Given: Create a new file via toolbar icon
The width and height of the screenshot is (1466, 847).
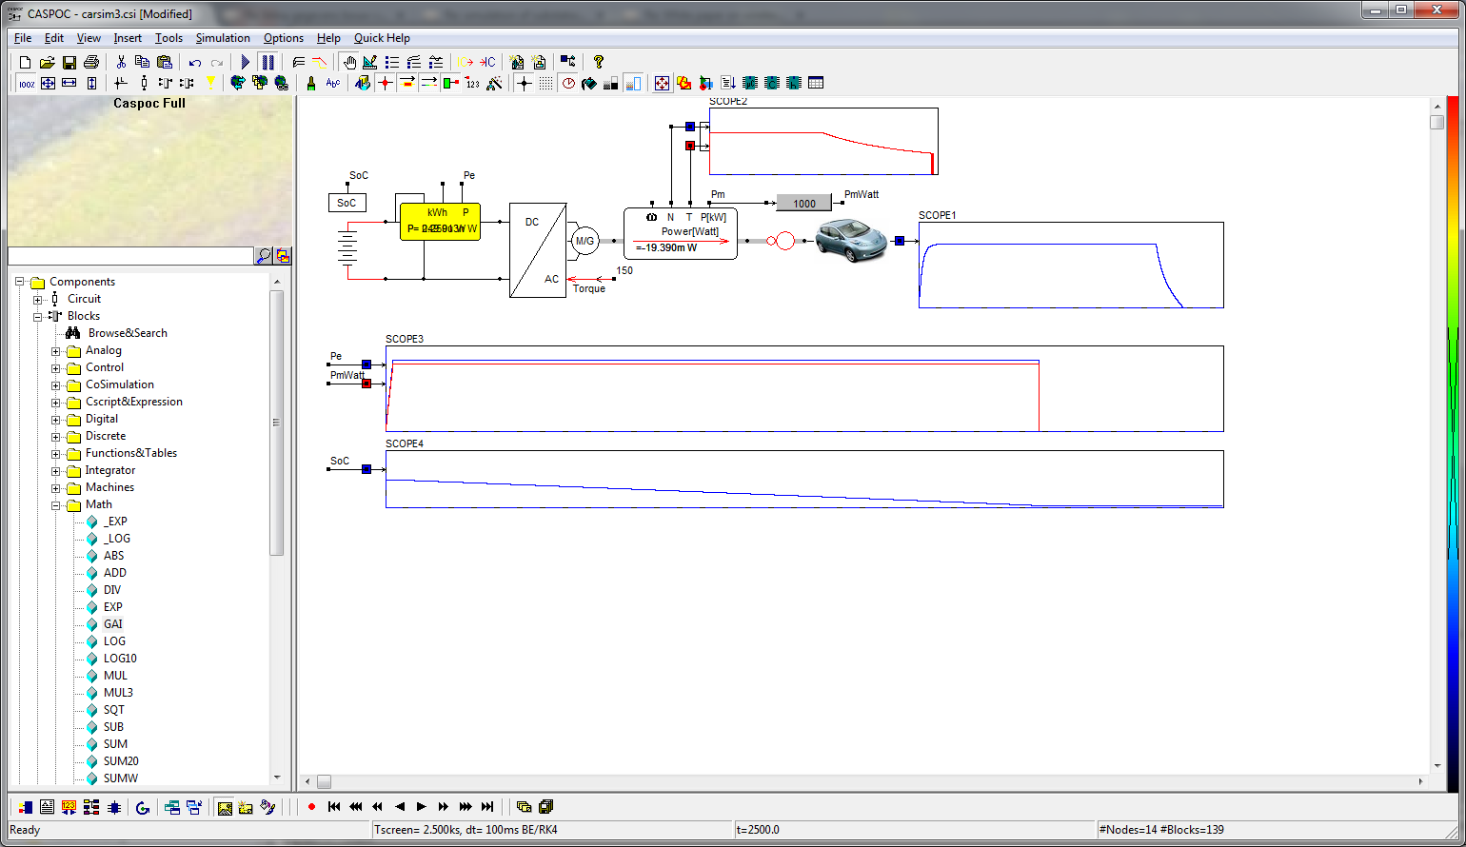Looking at the screenshot, I should [26, 62].
